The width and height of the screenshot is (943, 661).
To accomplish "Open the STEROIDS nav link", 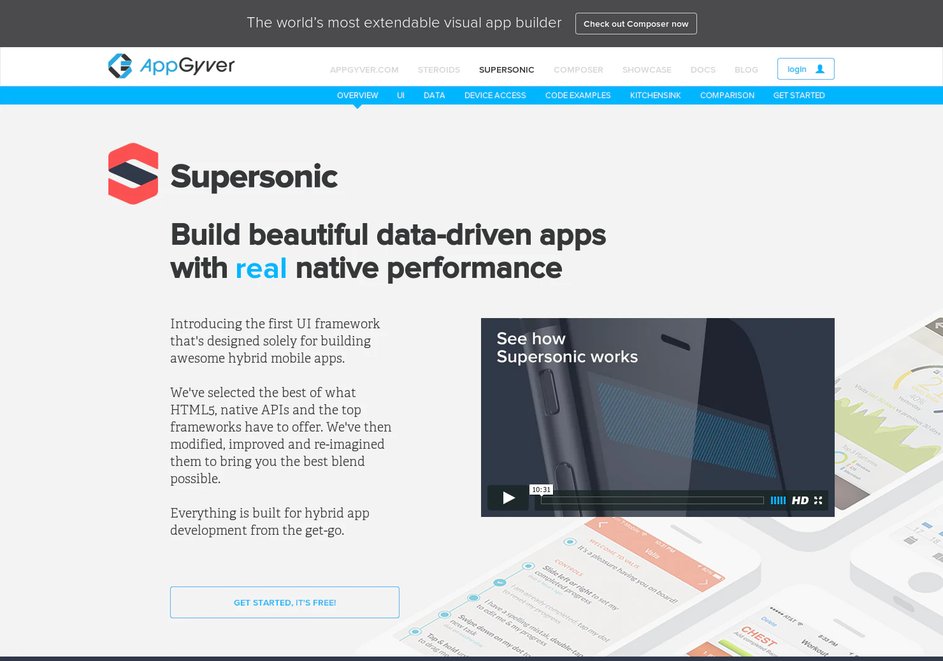I will coord(439,70).
